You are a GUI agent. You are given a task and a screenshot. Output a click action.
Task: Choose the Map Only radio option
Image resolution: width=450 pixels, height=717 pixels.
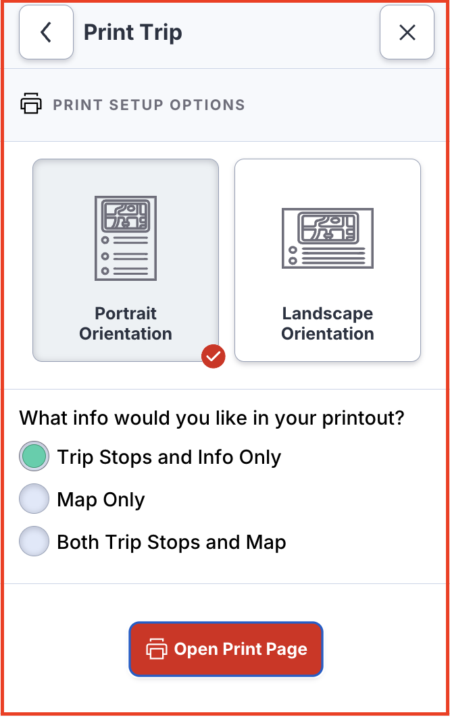34,500
